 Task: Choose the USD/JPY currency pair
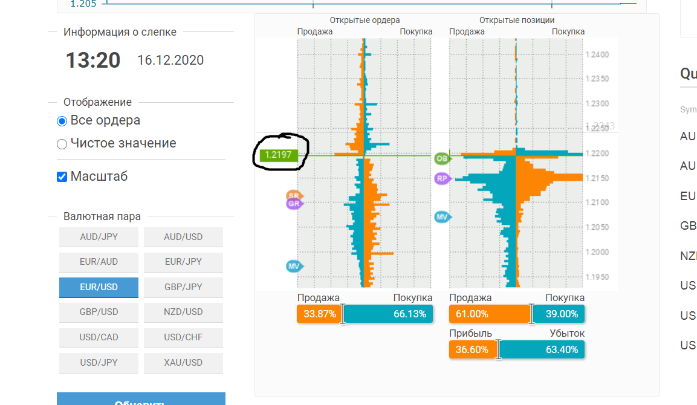[x=99, y=363]
